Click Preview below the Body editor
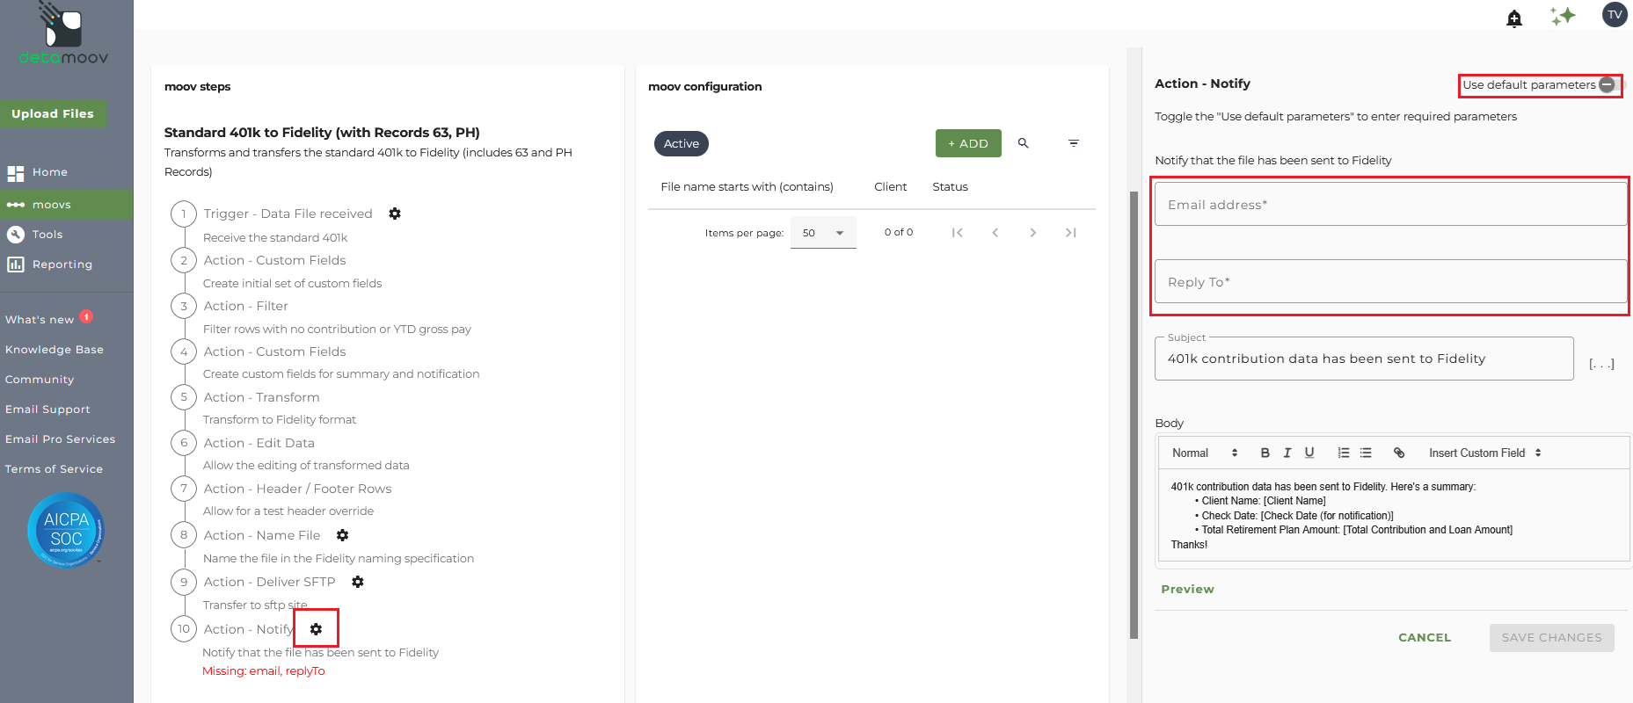The width and height of the screenshot is (1633, 703). pyautogui.click(x=1187, y=590)
